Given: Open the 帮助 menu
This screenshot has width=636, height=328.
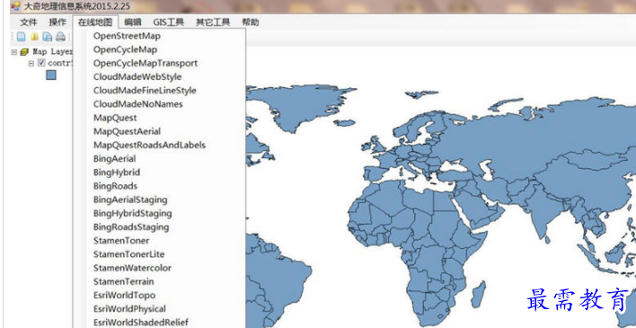Looking at the screenshot, I should point(251,22).
